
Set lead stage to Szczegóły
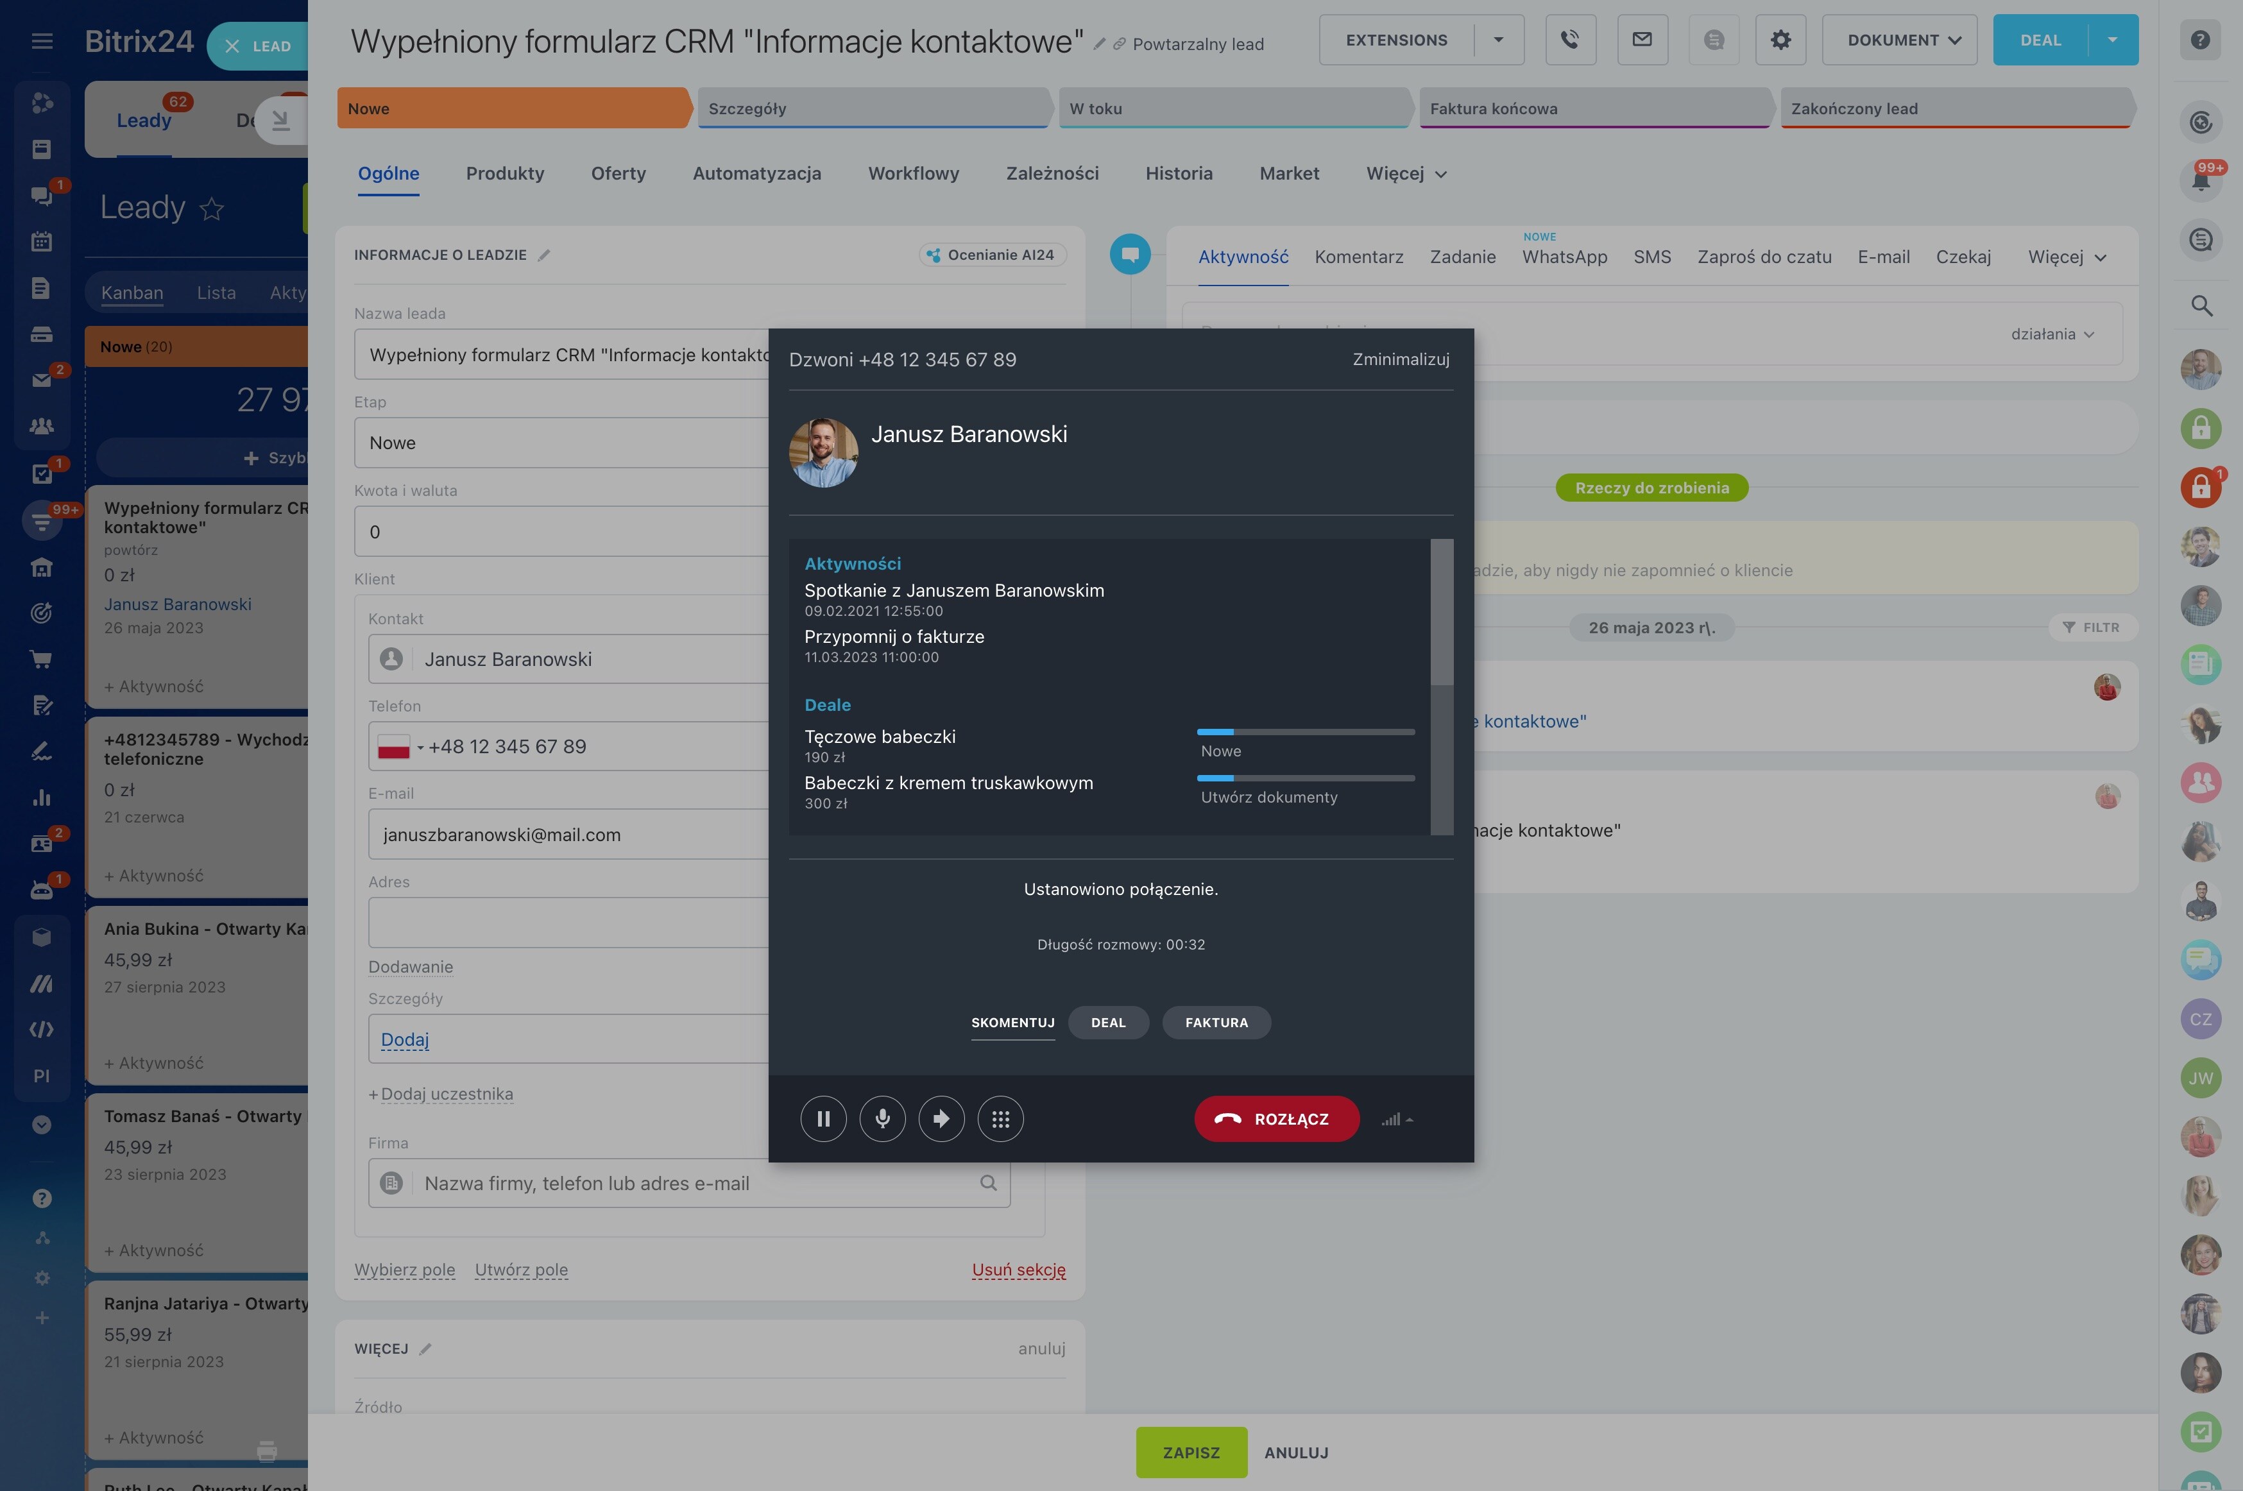(x=873, y=108)
